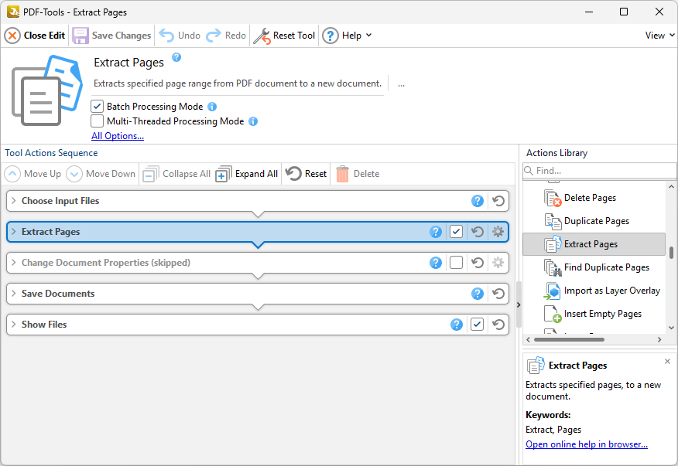678x466 pixels.
Task: Expand the Choose Input Files step
Action: (x=13, y=201)
